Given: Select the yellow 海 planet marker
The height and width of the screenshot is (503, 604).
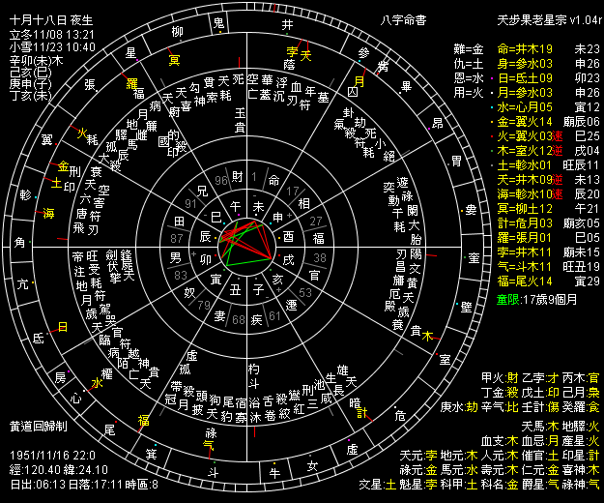Looking at the screenshot, I should tap(49, 213).
